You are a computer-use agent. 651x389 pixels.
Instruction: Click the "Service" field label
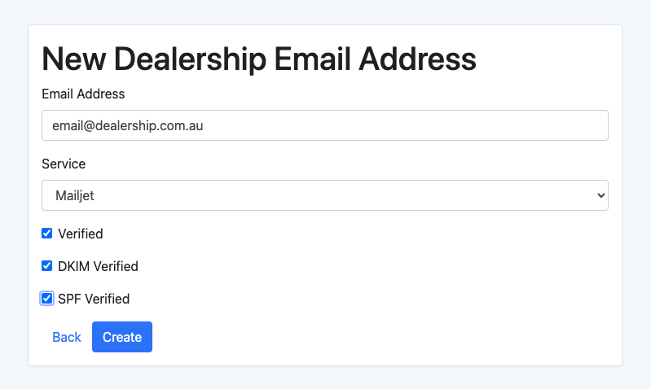[x=64, y=164]
